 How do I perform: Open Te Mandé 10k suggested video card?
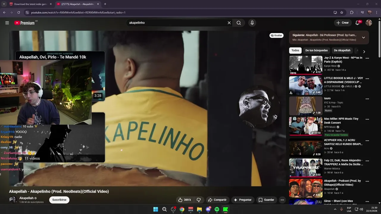pyautogui.click(x=60, y=76)
